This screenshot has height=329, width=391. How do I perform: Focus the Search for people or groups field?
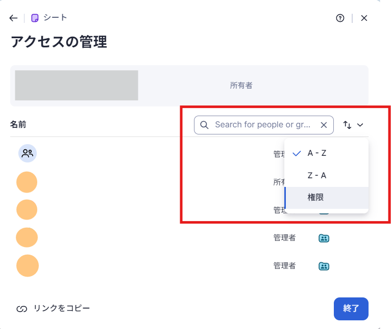[263, 125]
